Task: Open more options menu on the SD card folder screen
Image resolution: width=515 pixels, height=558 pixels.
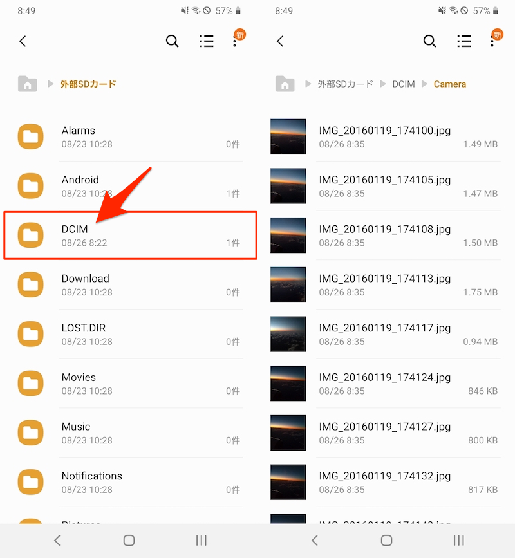Action: pyautogui.click(x=235, y=41)
